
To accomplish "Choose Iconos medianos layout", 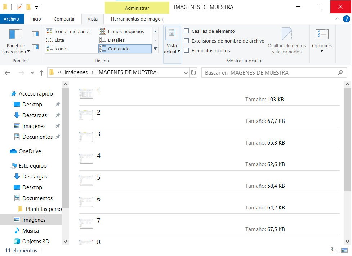I will click(72, 31).
